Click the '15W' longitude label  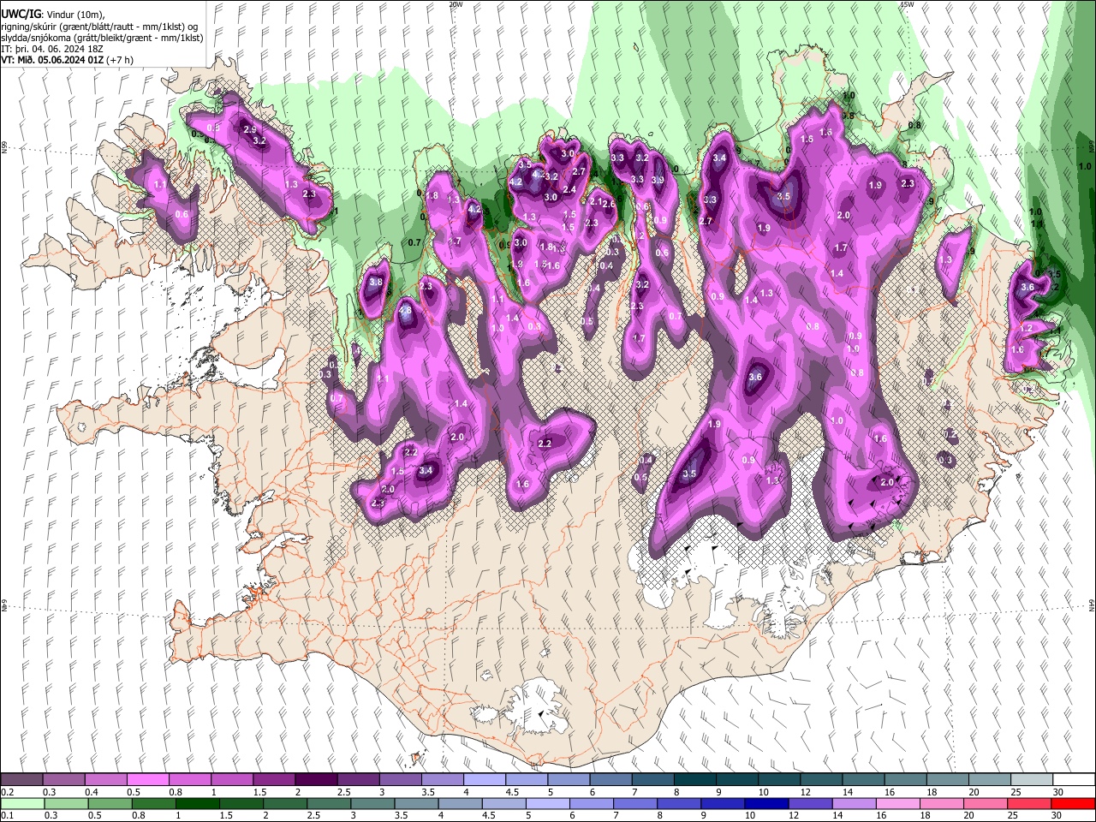tap(906, 4)
